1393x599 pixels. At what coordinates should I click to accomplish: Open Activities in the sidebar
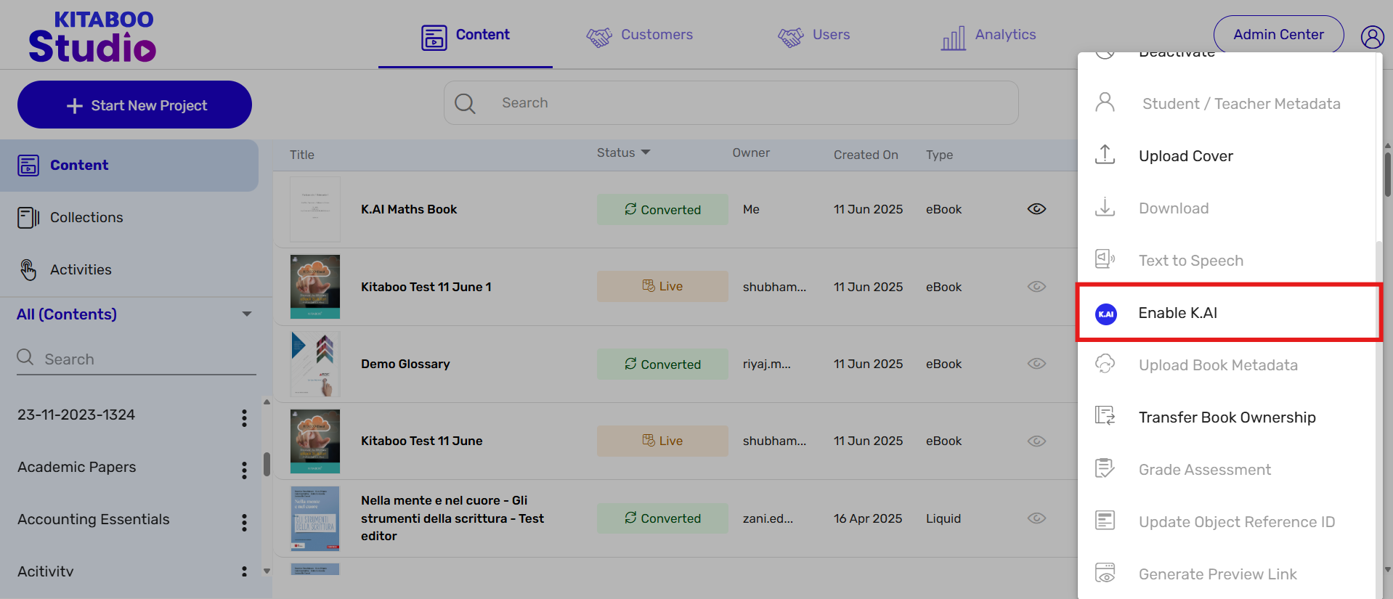click(x=129, y=270)
